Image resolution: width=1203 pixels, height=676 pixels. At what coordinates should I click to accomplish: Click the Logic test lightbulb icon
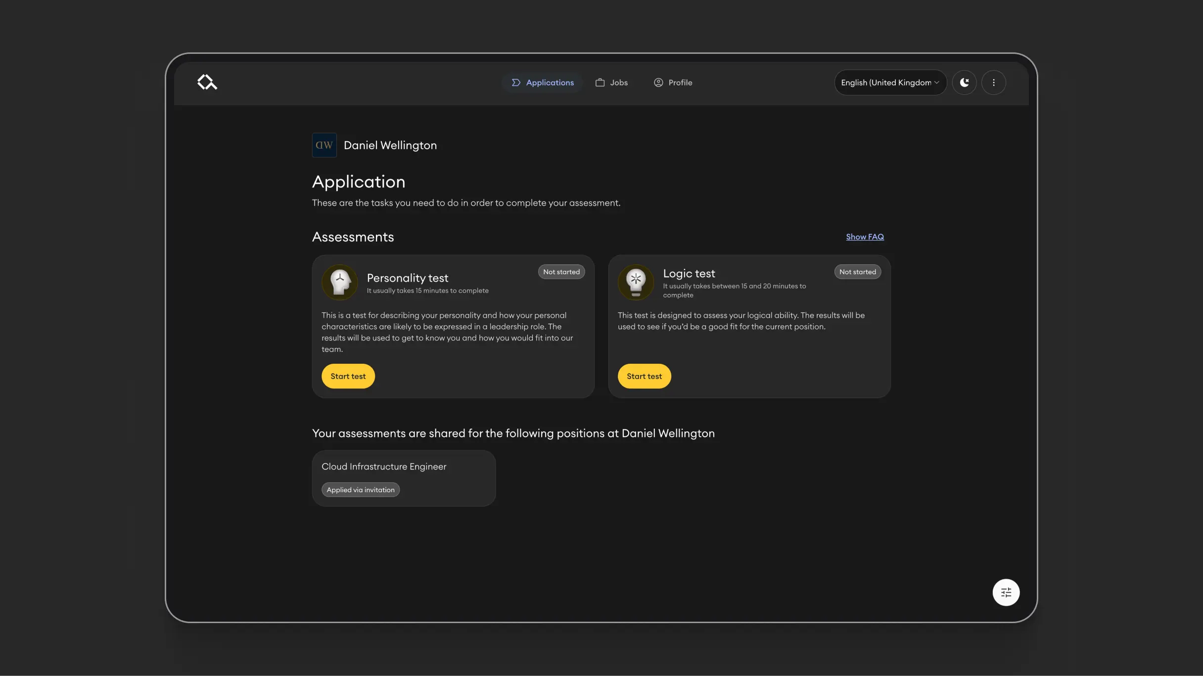pyautogui.click(x=636, y=283)
